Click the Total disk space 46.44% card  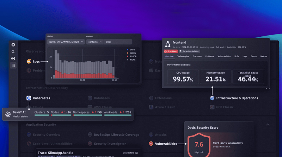(x=248, y=77)
